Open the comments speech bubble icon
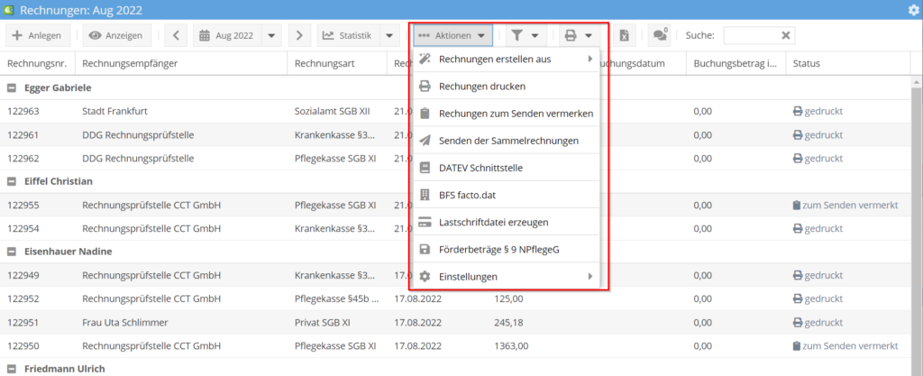923x376 pixels. tap(660, 35)
